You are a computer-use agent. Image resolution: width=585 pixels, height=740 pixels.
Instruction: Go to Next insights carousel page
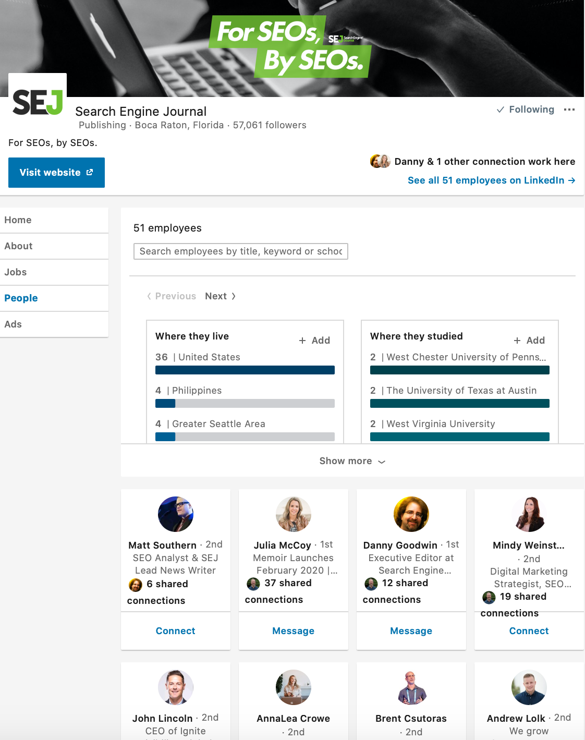click(x=220, y=296)
